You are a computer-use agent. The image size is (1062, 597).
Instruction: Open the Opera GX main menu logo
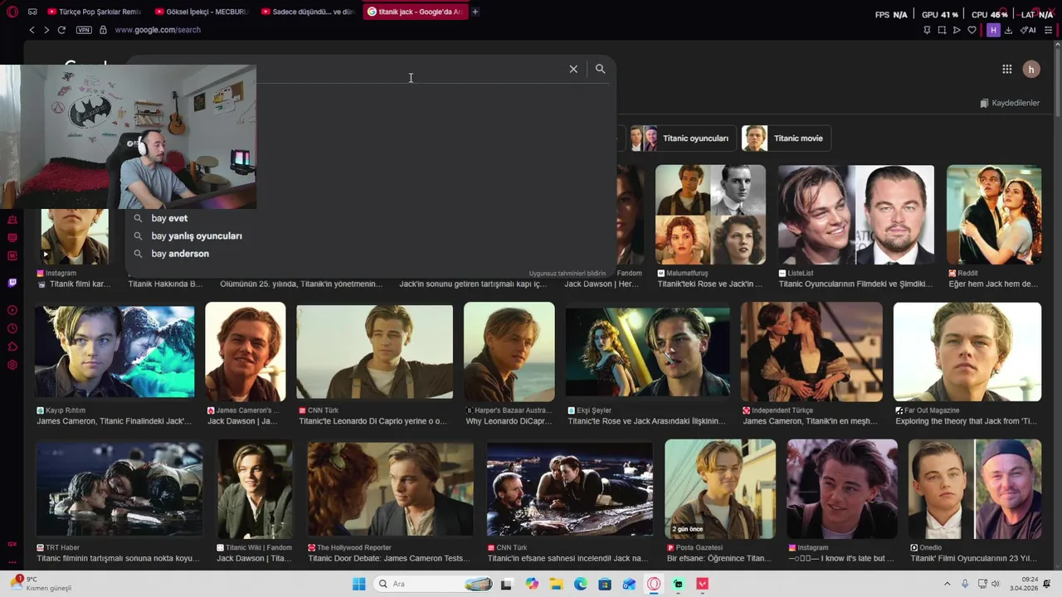click(12, 12)
